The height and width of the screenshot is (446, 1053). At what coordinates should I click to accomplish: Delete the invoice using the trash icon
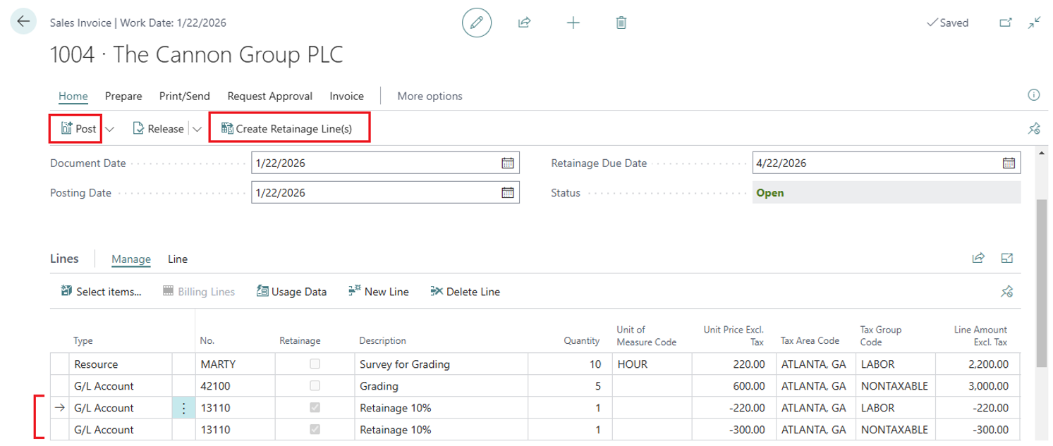tap(621, 23)
